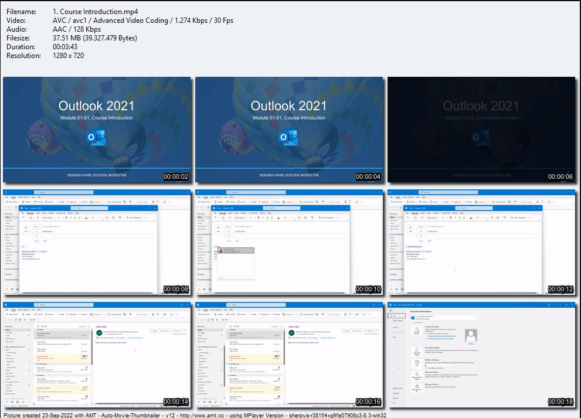
Task: Select the inbox frame stamped 00:00:14
Action: click(97, 355)
